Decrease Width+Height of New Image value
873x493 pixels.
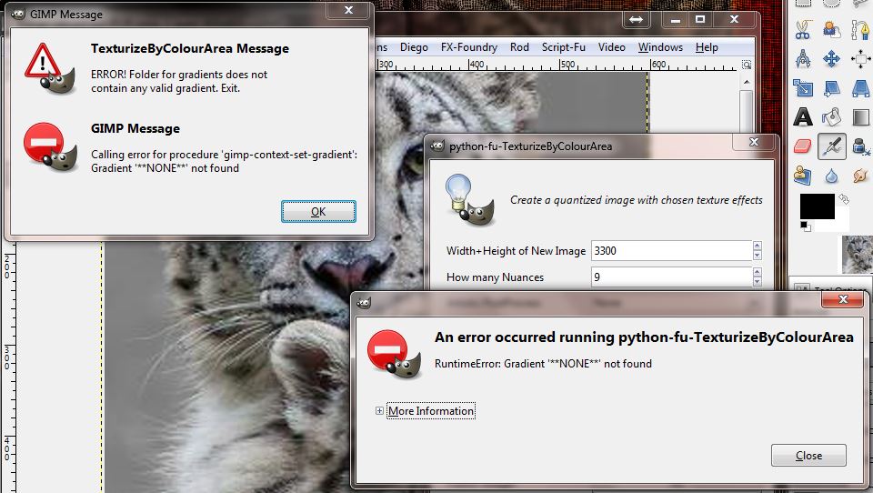click(x=757, y=256)
